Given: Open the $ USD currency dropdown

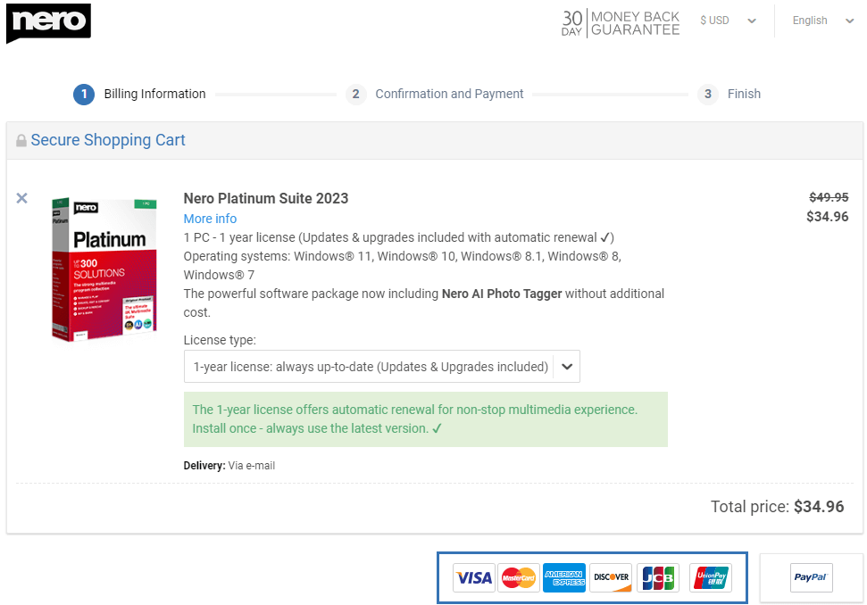Looking at the screenshot, I should [x=728, y=21].
